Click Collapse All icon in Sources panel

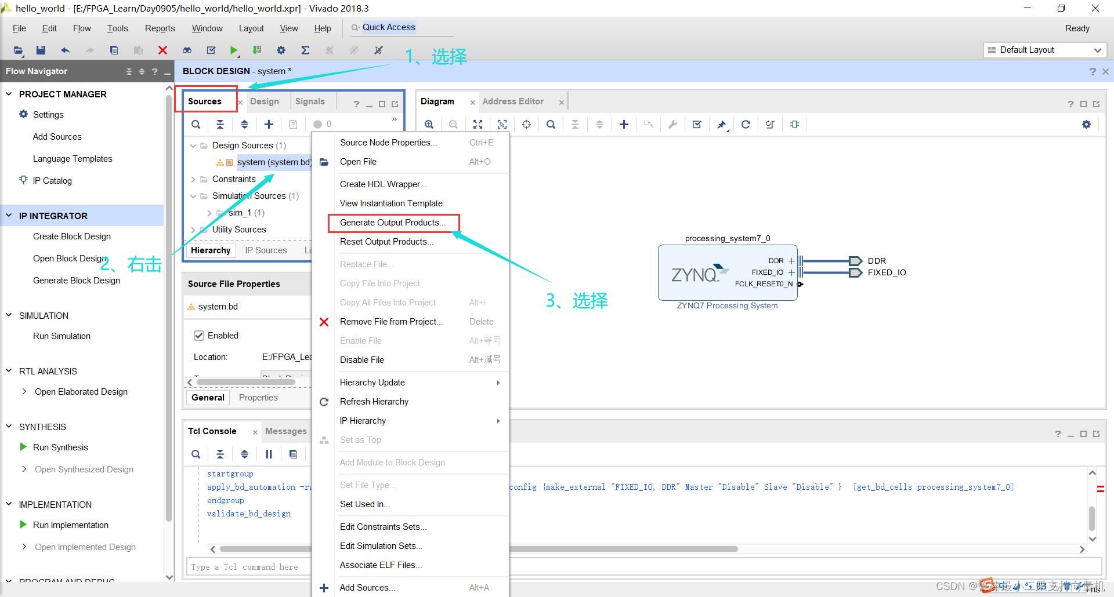[x=220, y=124]
